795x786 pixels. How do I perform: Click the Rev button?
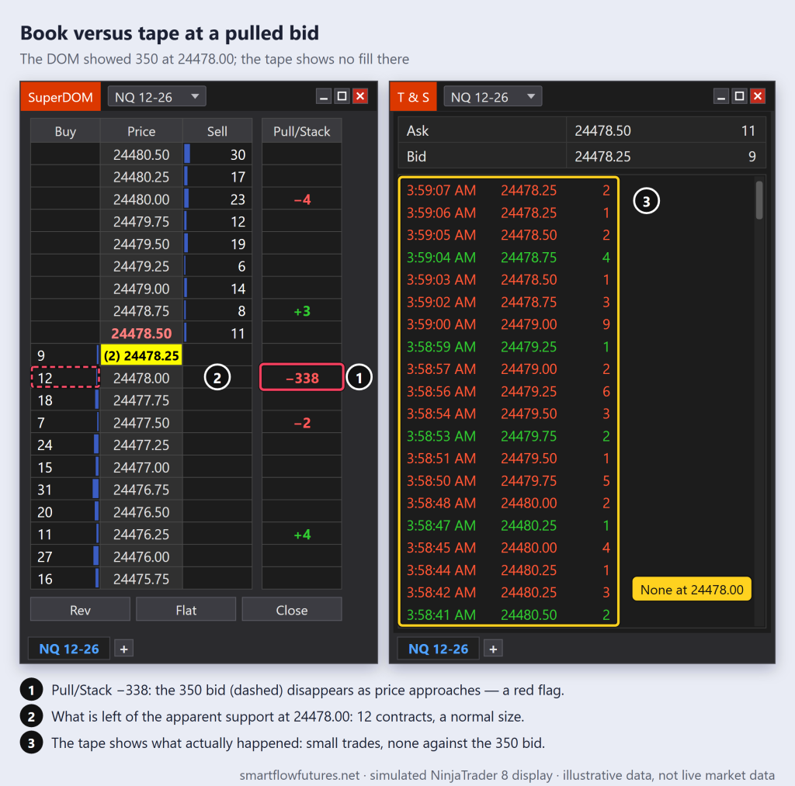tap(80, 610)
